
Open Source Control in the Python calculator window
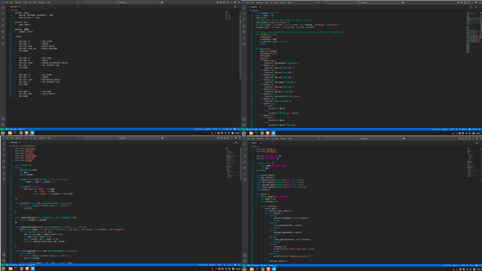[244, 19]
